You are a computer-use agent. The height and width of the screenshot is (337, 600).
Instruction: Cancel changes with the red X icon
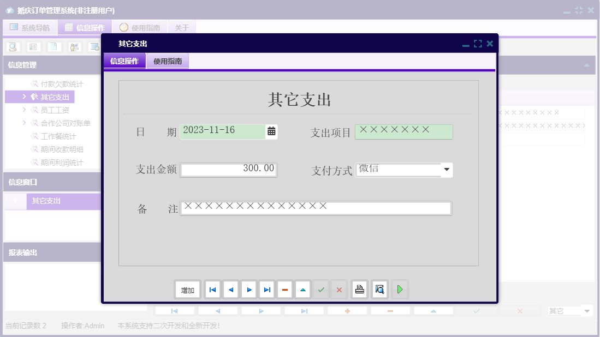coord(339,290)
